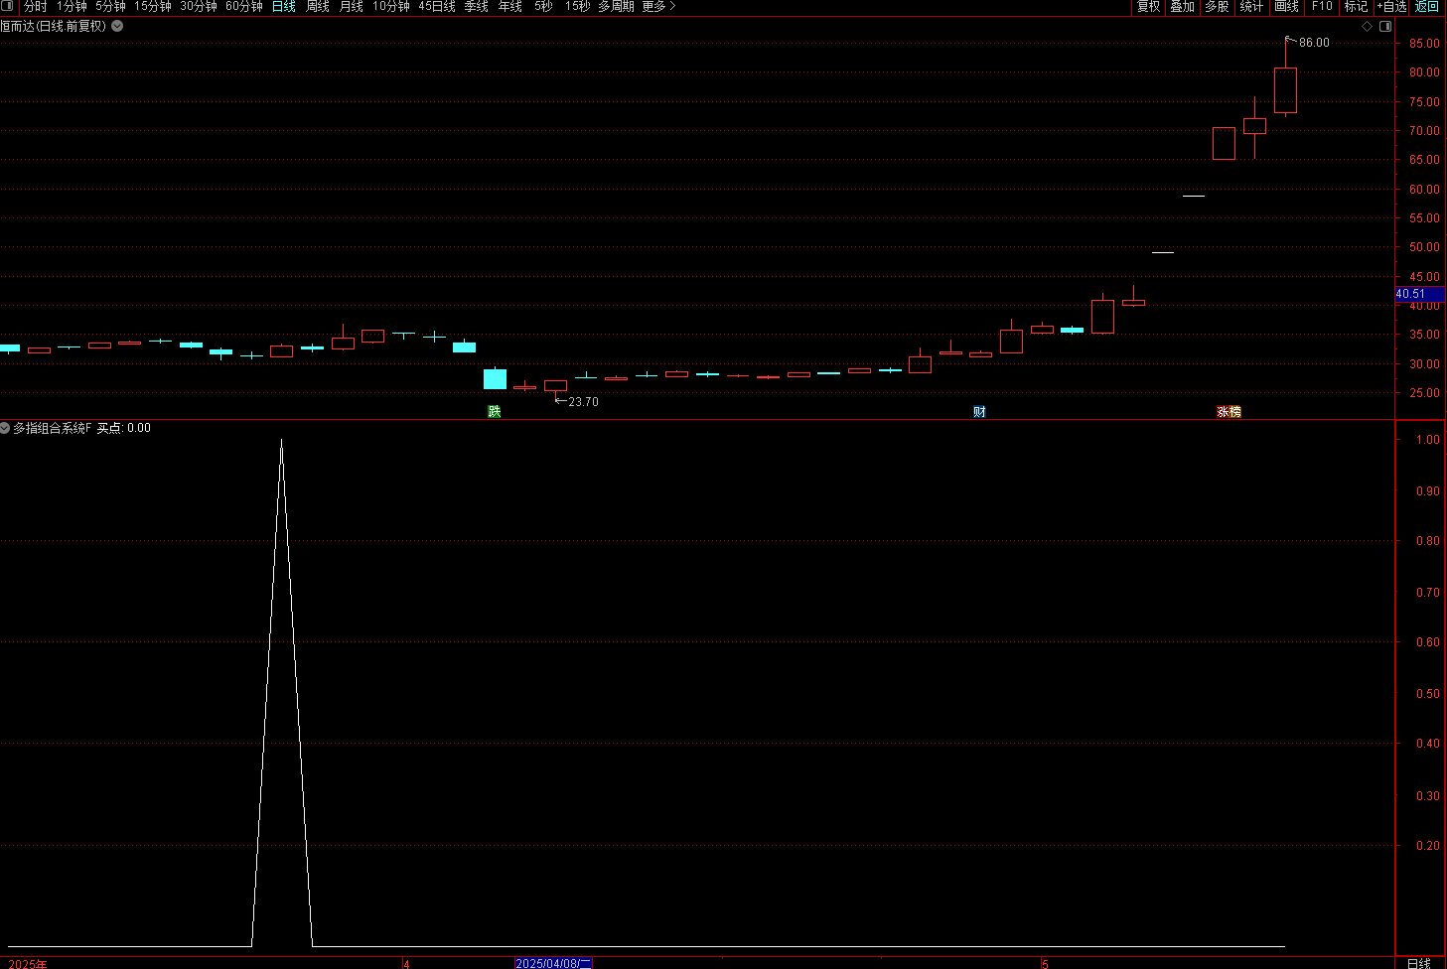Click the 返回 back button
The width and height of the screenshot is (1447, 969).
tap(1426, 6)
